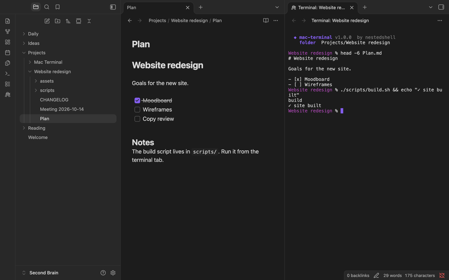Check the Copy review checkbox

point(137,119)
